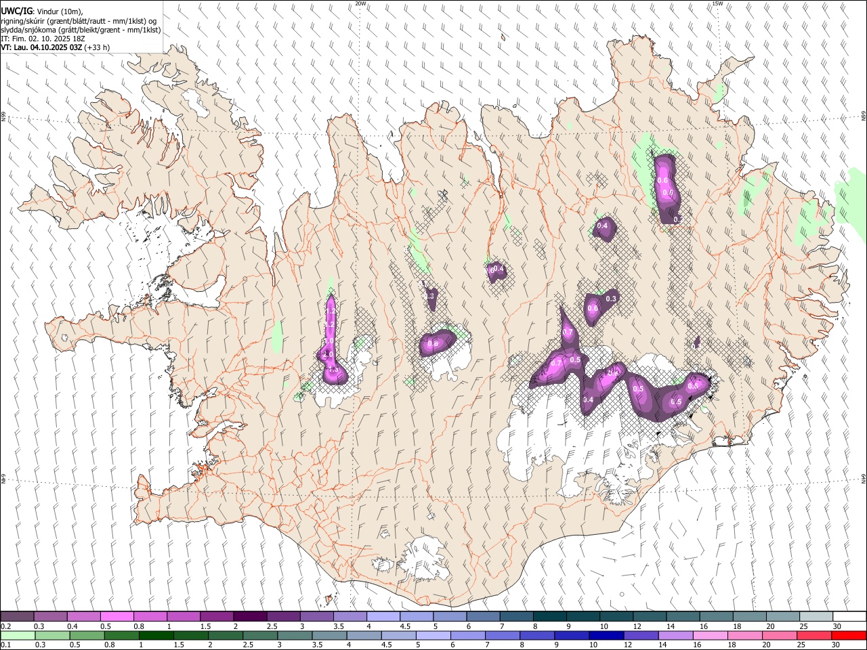Pick the 30 white swatch in the top legend row
867x650 pixels.
point(849,617)
